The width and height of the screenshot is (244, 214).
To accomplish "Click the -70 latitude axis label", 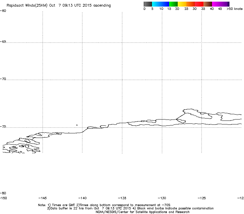I will (3, 79).
